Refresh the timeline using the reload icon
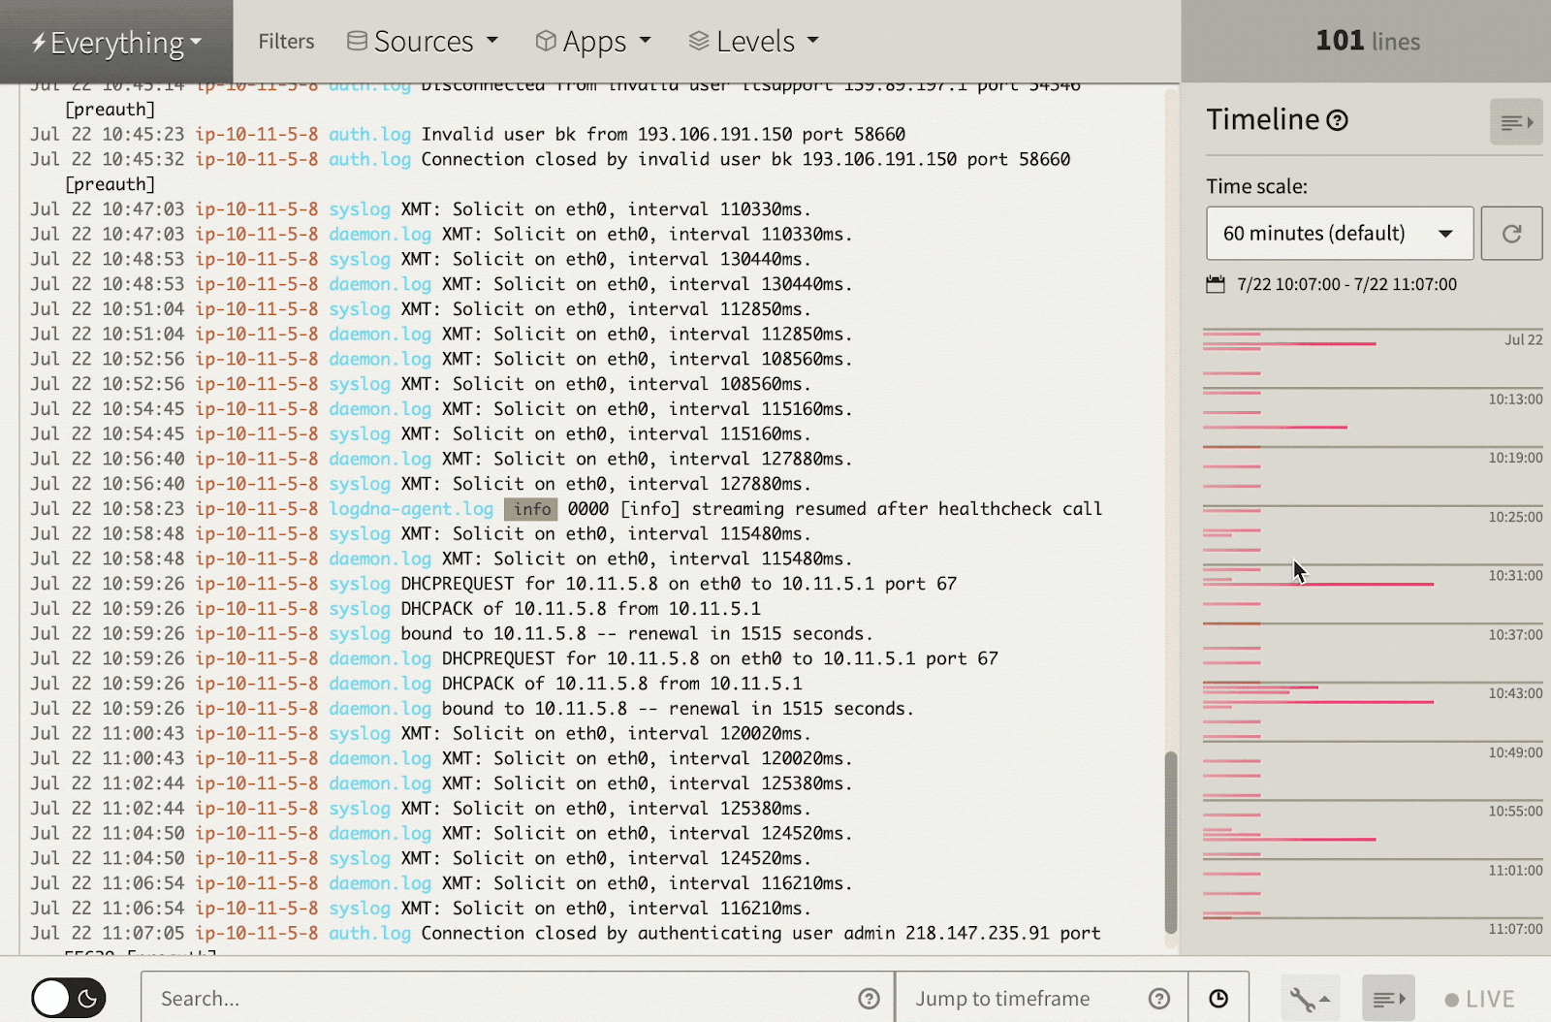1551x1022 pixels. (1511, 234)
